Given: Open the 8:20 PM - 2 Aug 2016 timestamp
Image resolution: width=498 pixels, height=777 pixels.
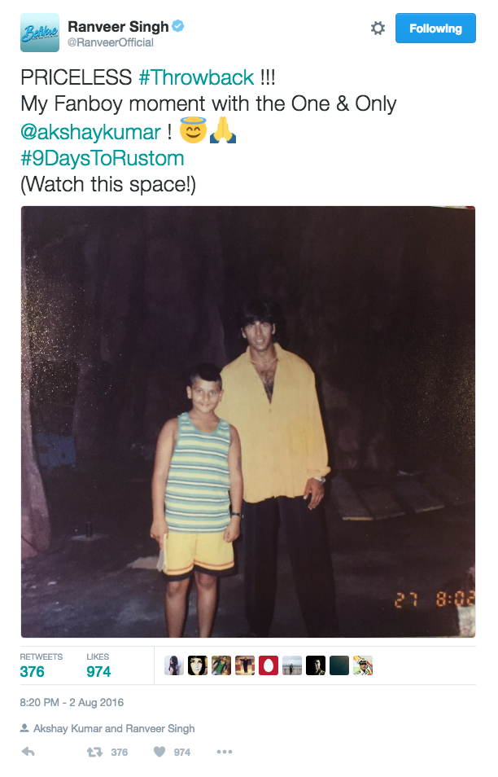Looking at the screenshot, I should [72, 702].
